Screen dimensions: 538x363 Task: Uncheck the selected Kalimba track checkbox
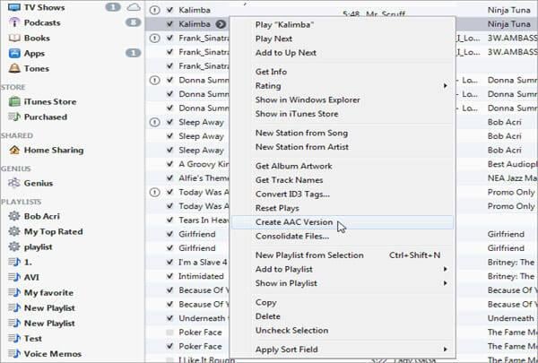[169, 23]
